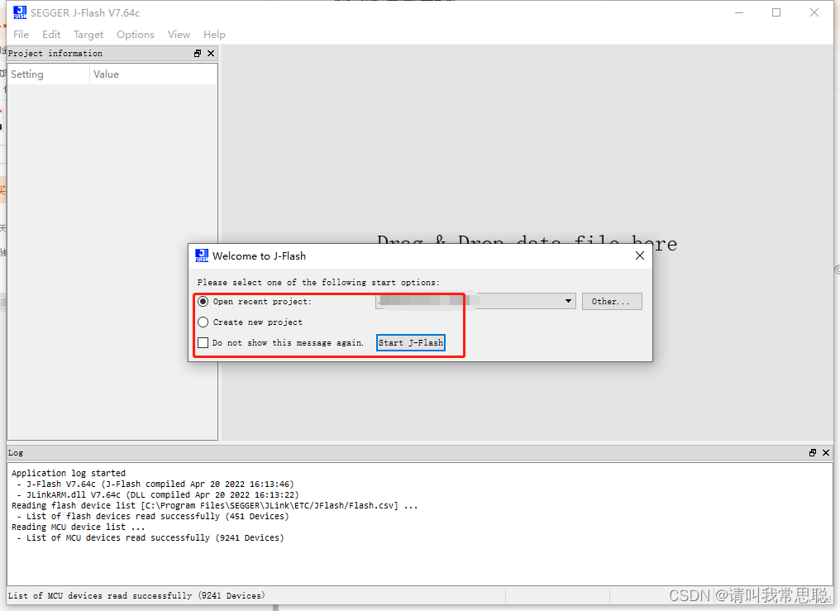840x611 pixels.
Task: Undock the Log panel
Action: [813, 453]
